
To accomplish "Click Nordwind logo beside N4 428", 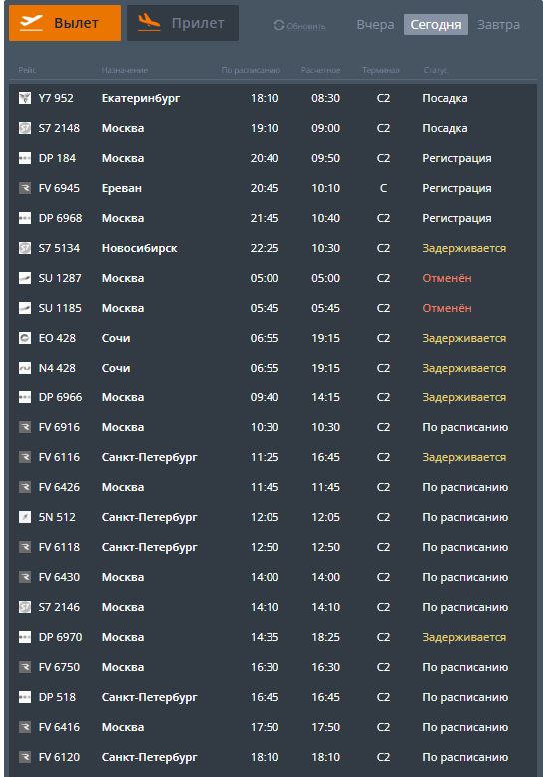I will point(25,368).
